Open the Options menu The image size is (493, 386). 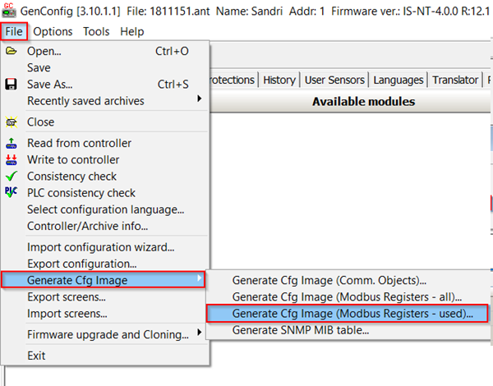click(x=53, y=31)
